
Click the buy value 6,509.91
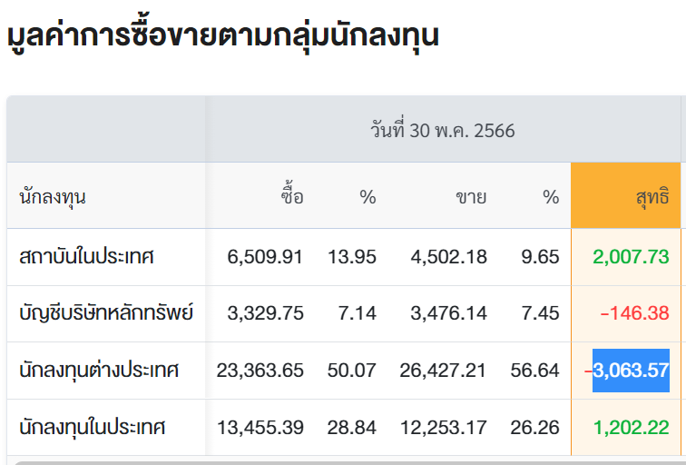pos(265,257)
